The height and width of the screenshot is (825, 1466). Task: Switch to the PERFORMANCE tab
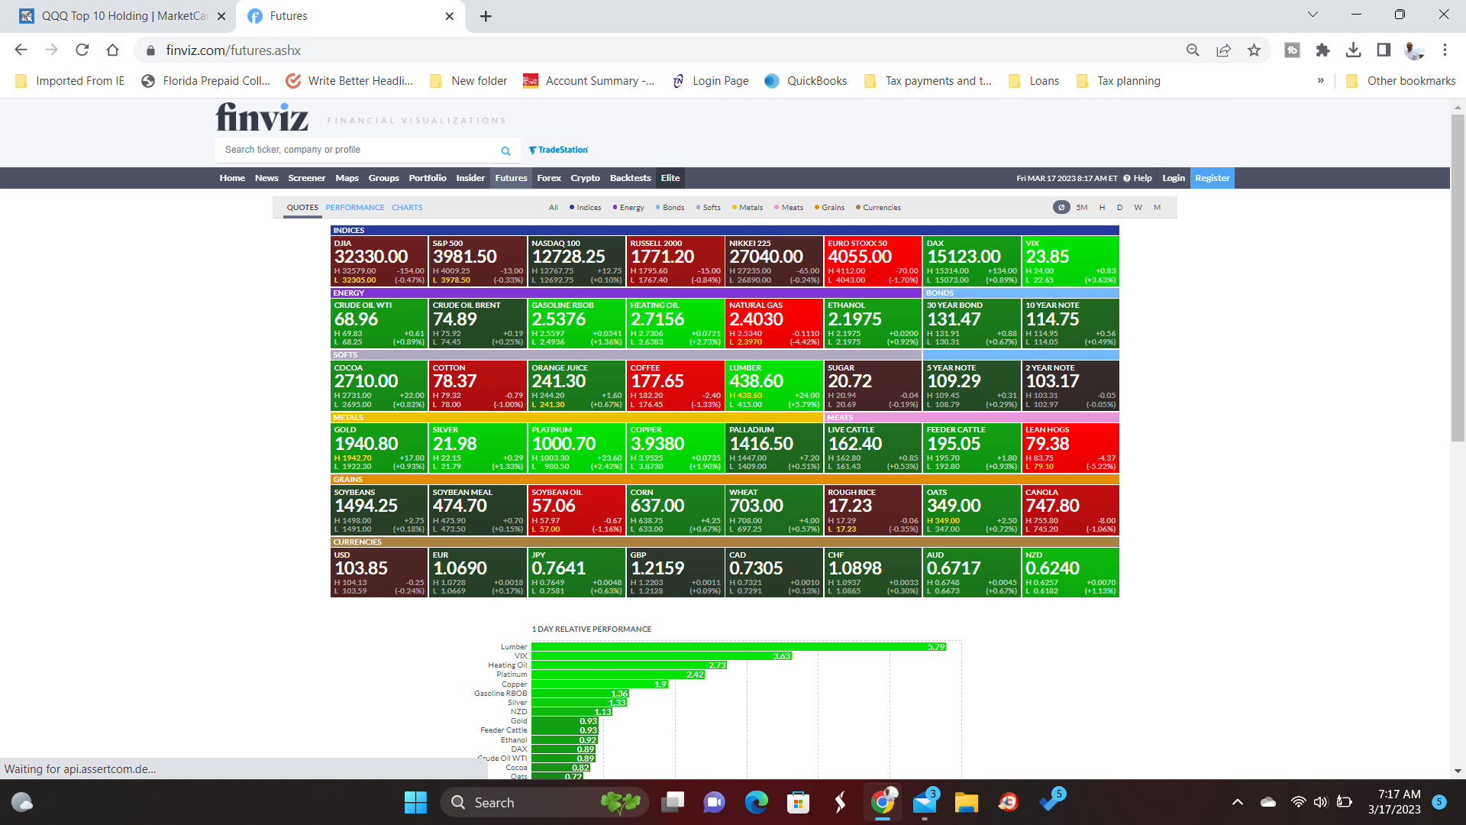[355, 207]
